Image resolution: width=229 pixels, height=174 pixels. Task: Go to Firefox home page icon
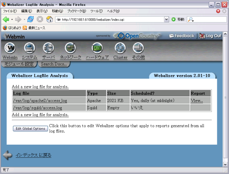[49, 19]
